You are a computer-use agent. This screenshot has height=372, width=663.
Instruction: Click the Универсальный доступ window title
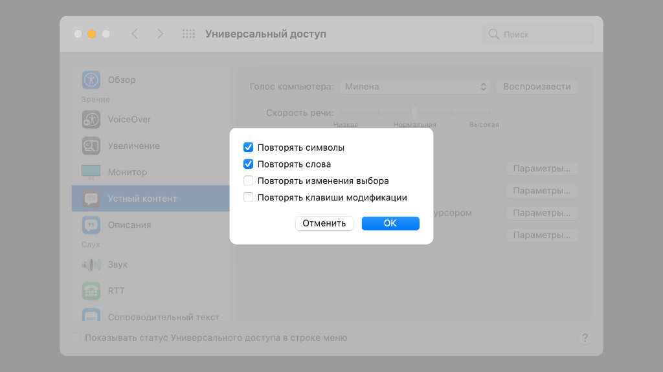click(x=265, y=34)
